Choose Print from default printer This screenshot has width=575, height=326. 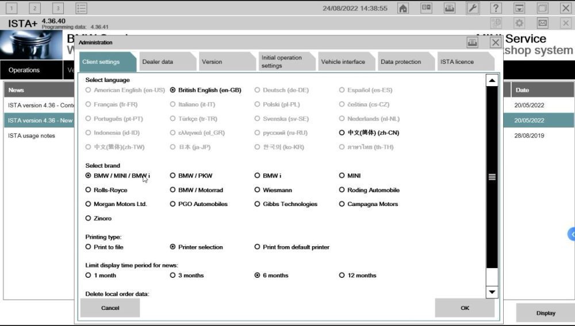point(292,247)
